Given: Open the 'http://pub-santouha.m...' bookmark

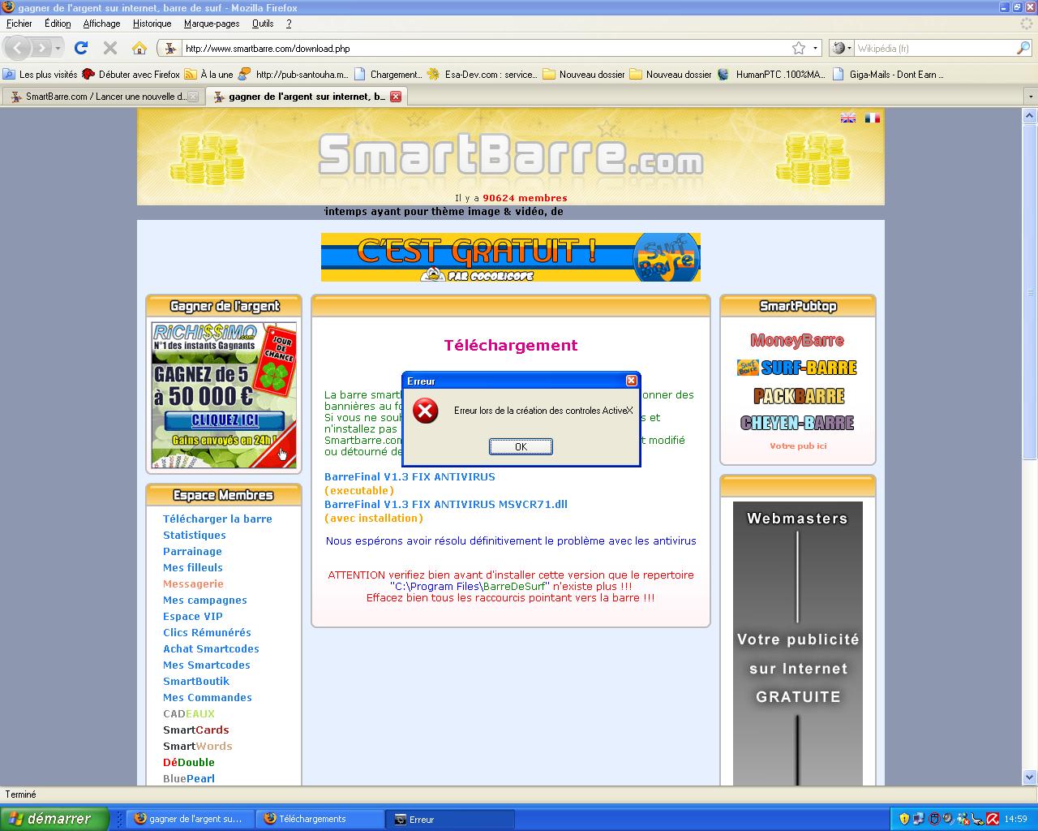Looking at the screenshot, I should 294,74.
